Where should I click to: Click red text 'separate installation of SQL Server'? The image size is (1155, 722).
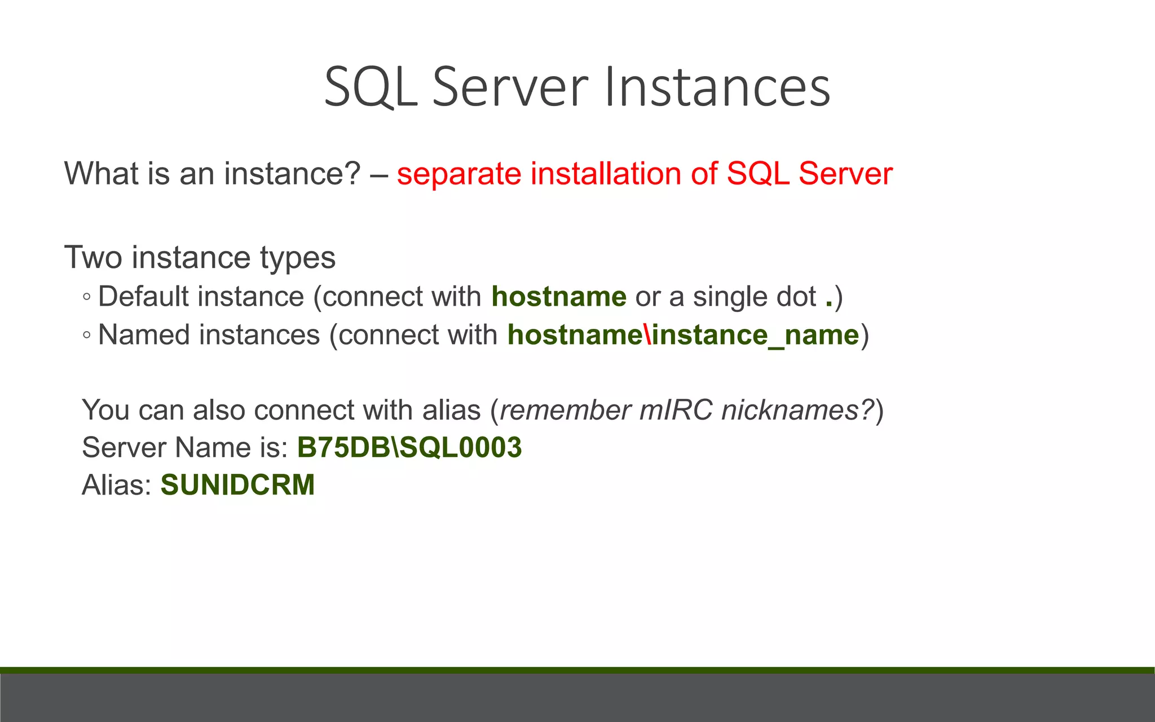[x=645, y=173]
